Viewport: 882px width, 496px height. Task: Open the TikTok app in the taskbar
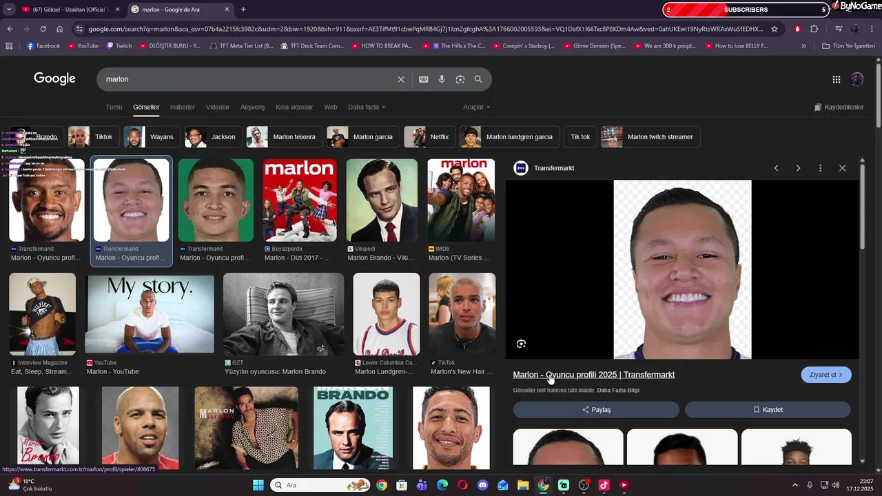click(604, 485)
